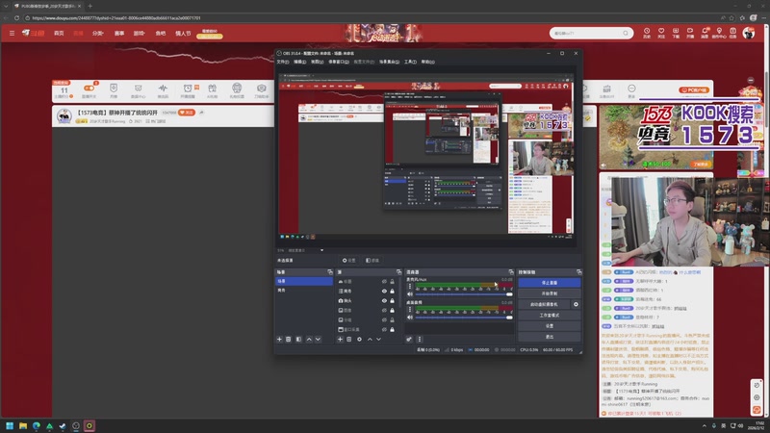Toggle visibility eye of top source row
The image size is (770, 433).
click(384, 281)
